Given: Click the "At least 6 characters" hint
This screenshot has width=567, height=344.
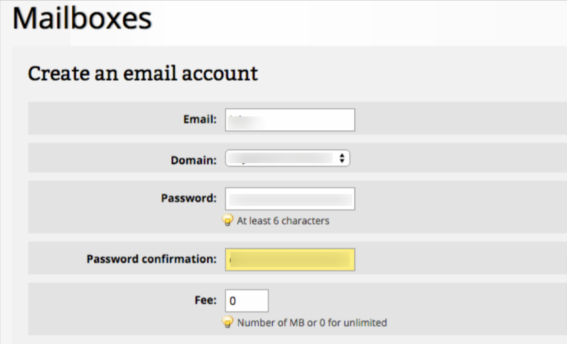Looking at the screenshot, I should [x=283, y=221].
